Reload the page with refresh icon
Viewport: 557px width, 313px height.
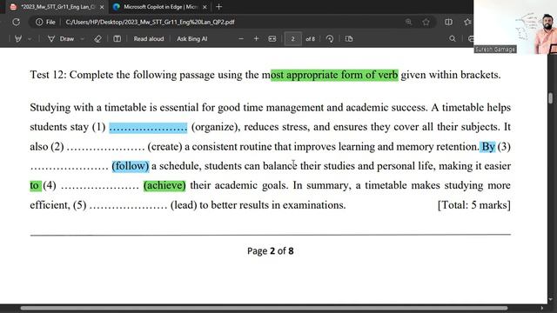coord(16,22)
